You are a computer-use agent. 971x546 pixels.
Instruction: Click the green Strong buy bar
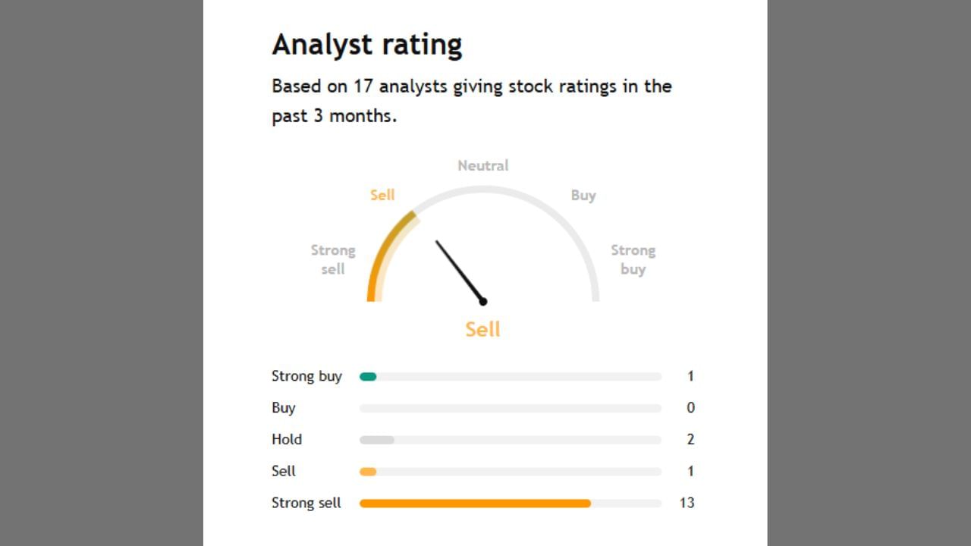pos(368,376)
